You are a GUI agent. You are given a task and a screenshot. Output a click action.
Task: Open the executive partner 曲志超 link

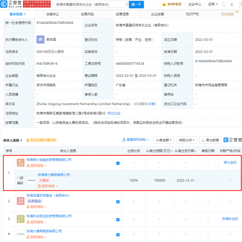51,39
